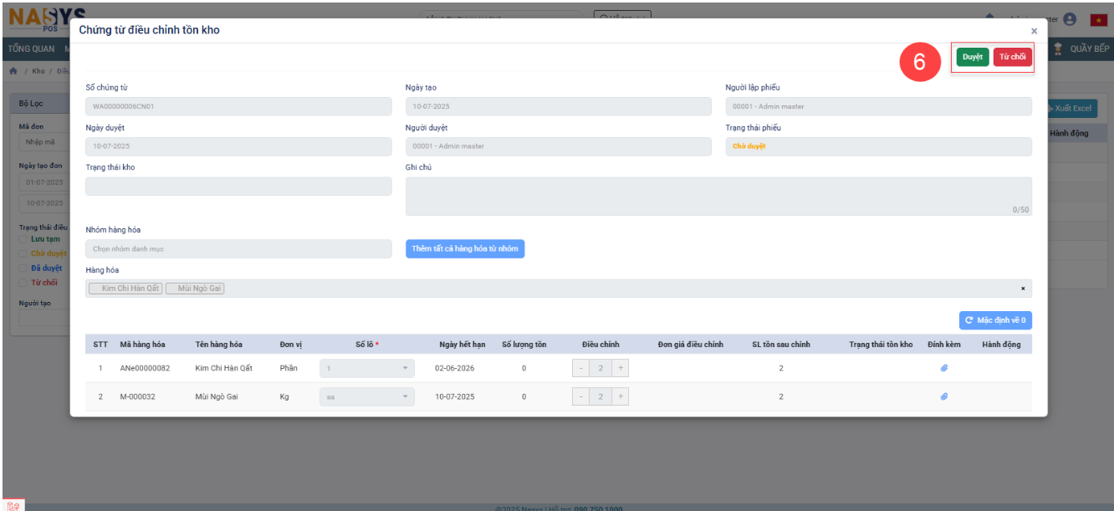Toggle the Từ chối status checkbox
1114x511 pixels.
24,282
